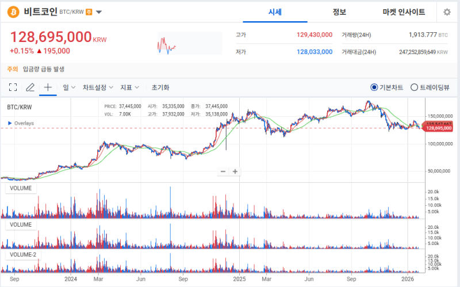Select the 트레이딩뷰 radio button
Viewport: 460px width, 287px height.
(414, 87)
